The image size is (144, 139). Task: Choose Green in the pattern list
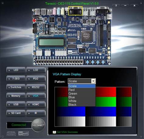(82, 93)
